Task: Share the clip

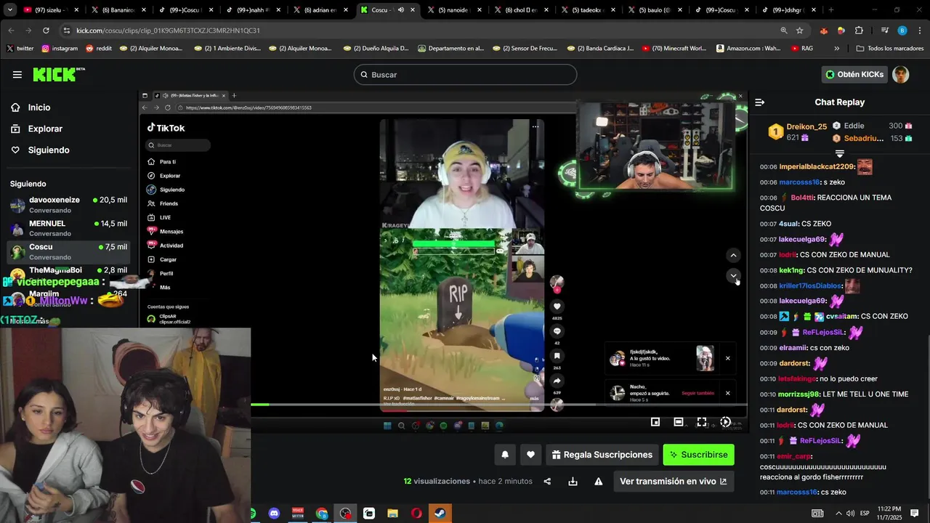Action: tap(547, 482)
